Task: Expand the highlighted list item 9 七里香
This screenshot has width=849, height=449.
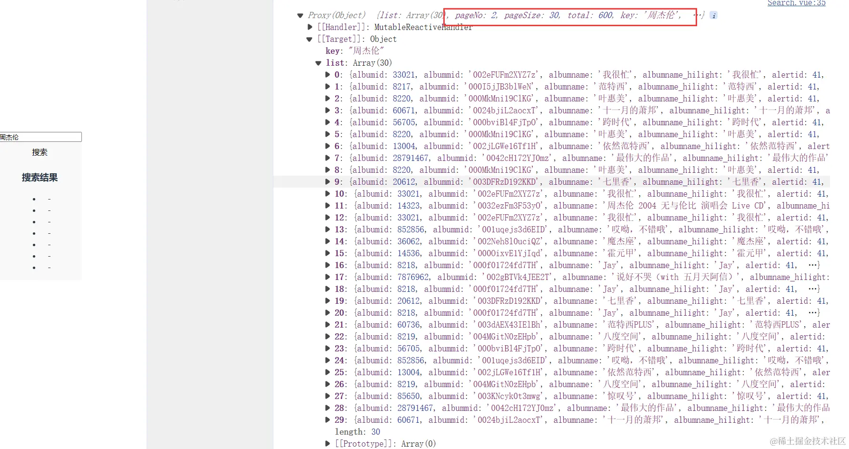Action: click(x=328, y=182)
